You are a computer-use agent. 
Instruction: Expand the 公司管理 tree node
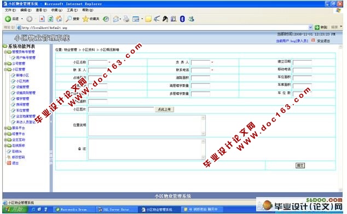coord(5,64)
